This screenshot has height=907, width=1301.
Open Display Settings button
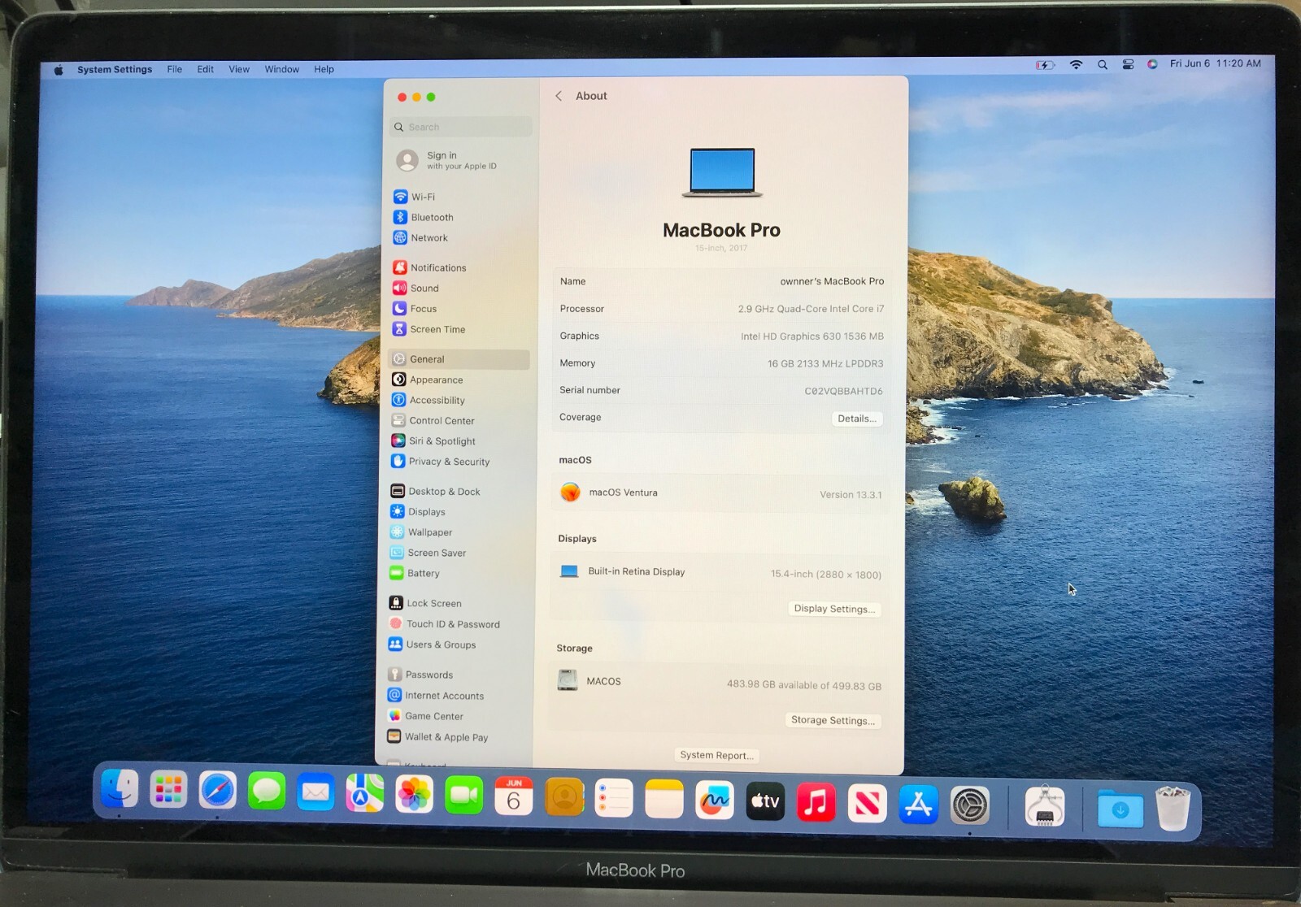click(x=834, y=609)
